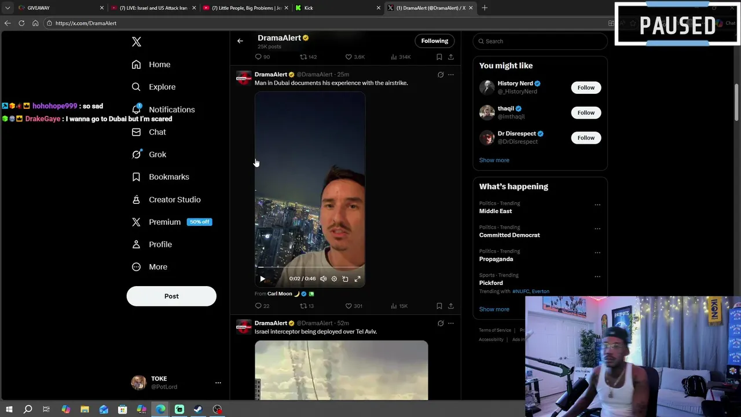
Task: Open the Tel Aviv interceptor video thumbnail
Action: (x=342, y=370)
